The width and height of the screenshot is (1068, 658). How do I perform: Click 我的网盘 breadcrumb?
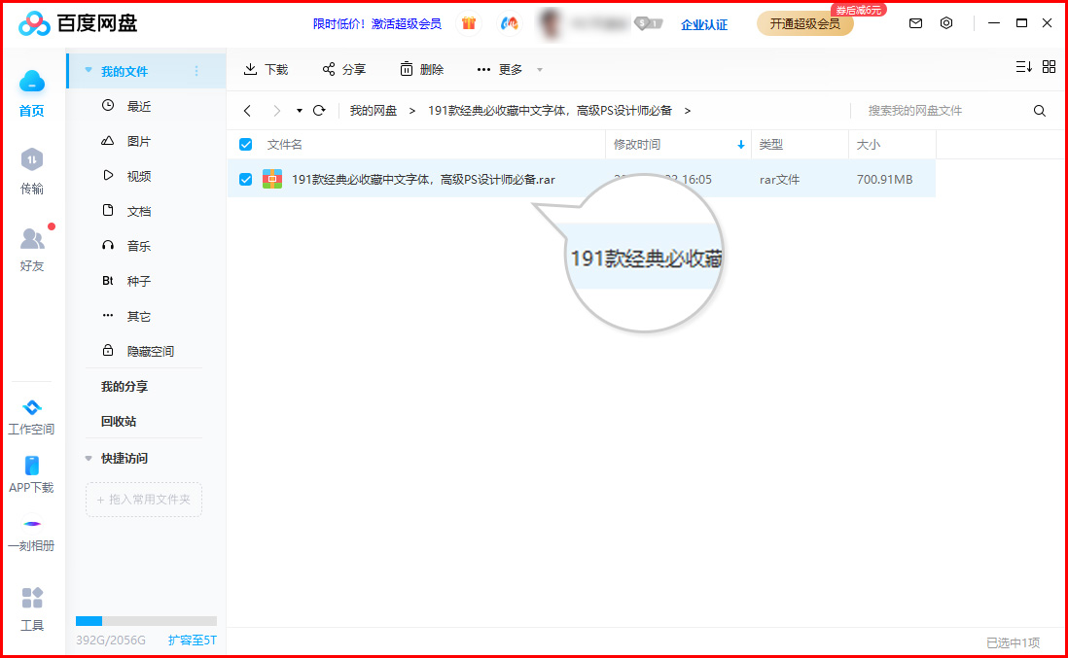point(374,110)
